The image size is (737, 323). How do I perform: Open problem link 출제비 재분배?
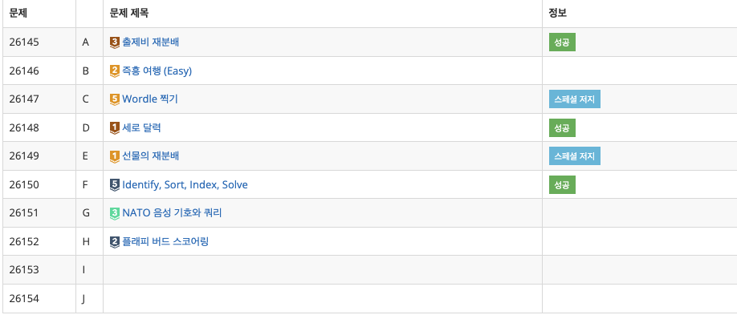151,42
